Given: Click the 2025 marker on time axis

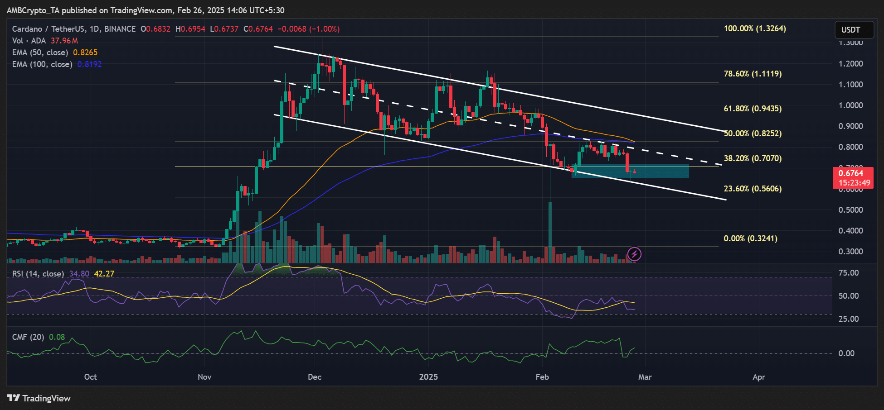Looking at the screenshot, I should click(x=428, y=377).
